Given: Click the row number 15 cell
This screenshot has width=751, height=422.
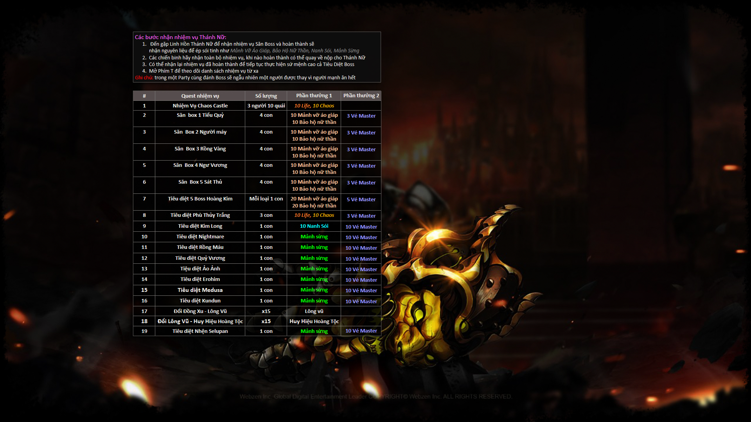Looking at the screenshot, I should click(144, 290).
